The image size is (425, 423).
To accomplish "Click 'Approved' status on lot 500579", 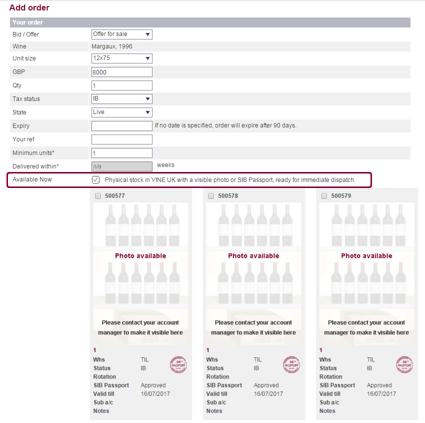I will coord(379,385).
